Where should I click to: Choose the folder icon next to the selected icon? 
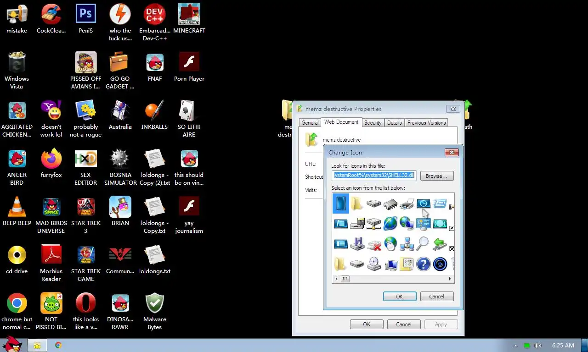point(357,203)
